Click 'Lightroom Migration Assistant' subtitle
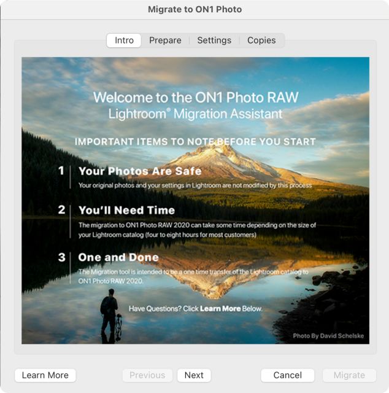The width and height of the screenshot is (389, 393). pyautogui.click(x=195, y=114)
